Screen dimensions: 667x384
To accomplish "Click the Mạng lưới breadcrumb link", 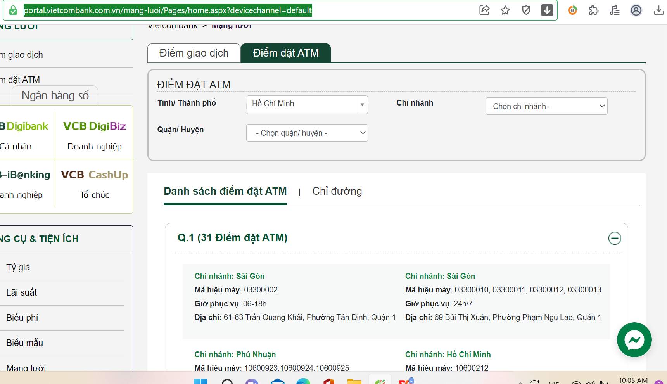I will click(232, 26).
